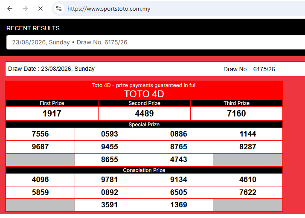The image size is (305, 218).
Task: Click the prize payments guaranteed text
Action: pyautogui.click(x=144, y=85)
